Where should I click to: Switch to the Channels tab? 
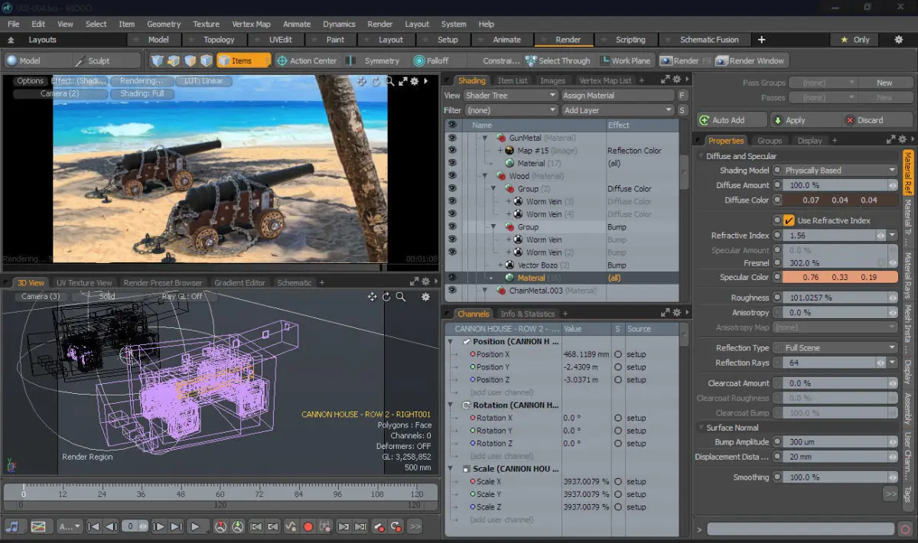tap(472, 314)
